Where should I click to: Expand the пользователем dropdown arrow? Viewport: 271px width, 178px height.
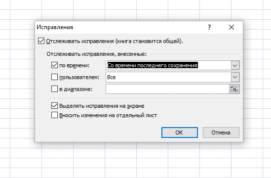pyautogui.click(x=235, y=77)
